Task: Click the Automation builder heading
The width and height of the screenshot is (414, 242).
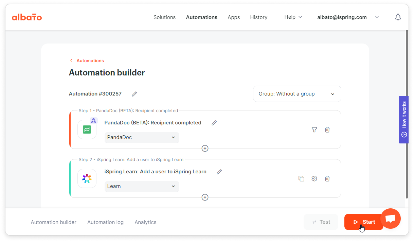Action: [107, 73]
